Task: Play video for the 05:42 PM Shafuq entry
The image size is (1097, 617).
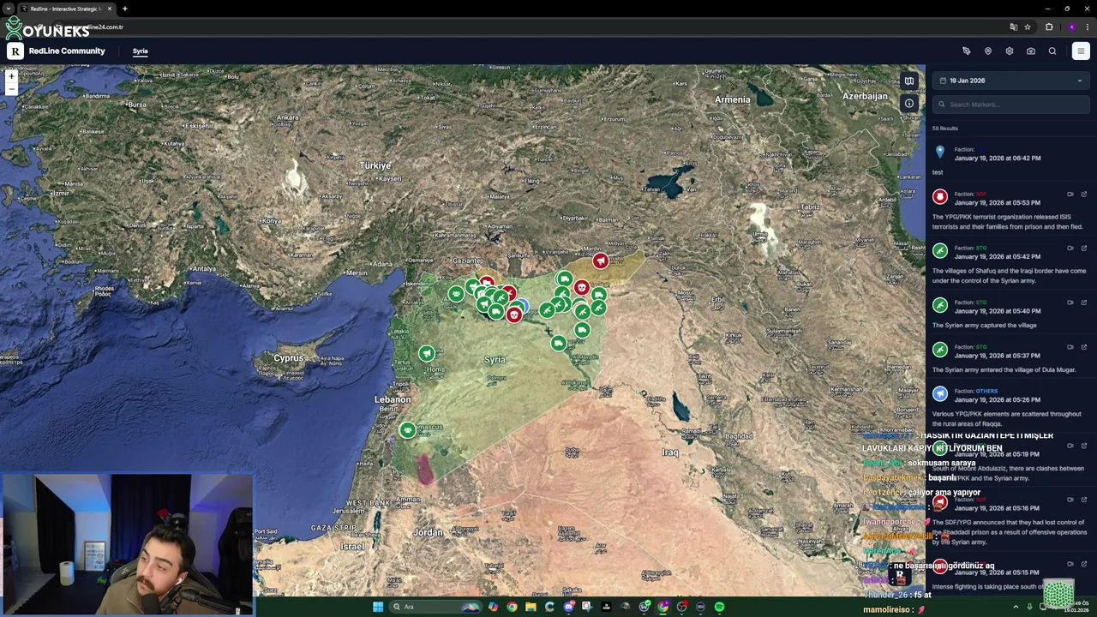Action: click(x=1070, y=249)
